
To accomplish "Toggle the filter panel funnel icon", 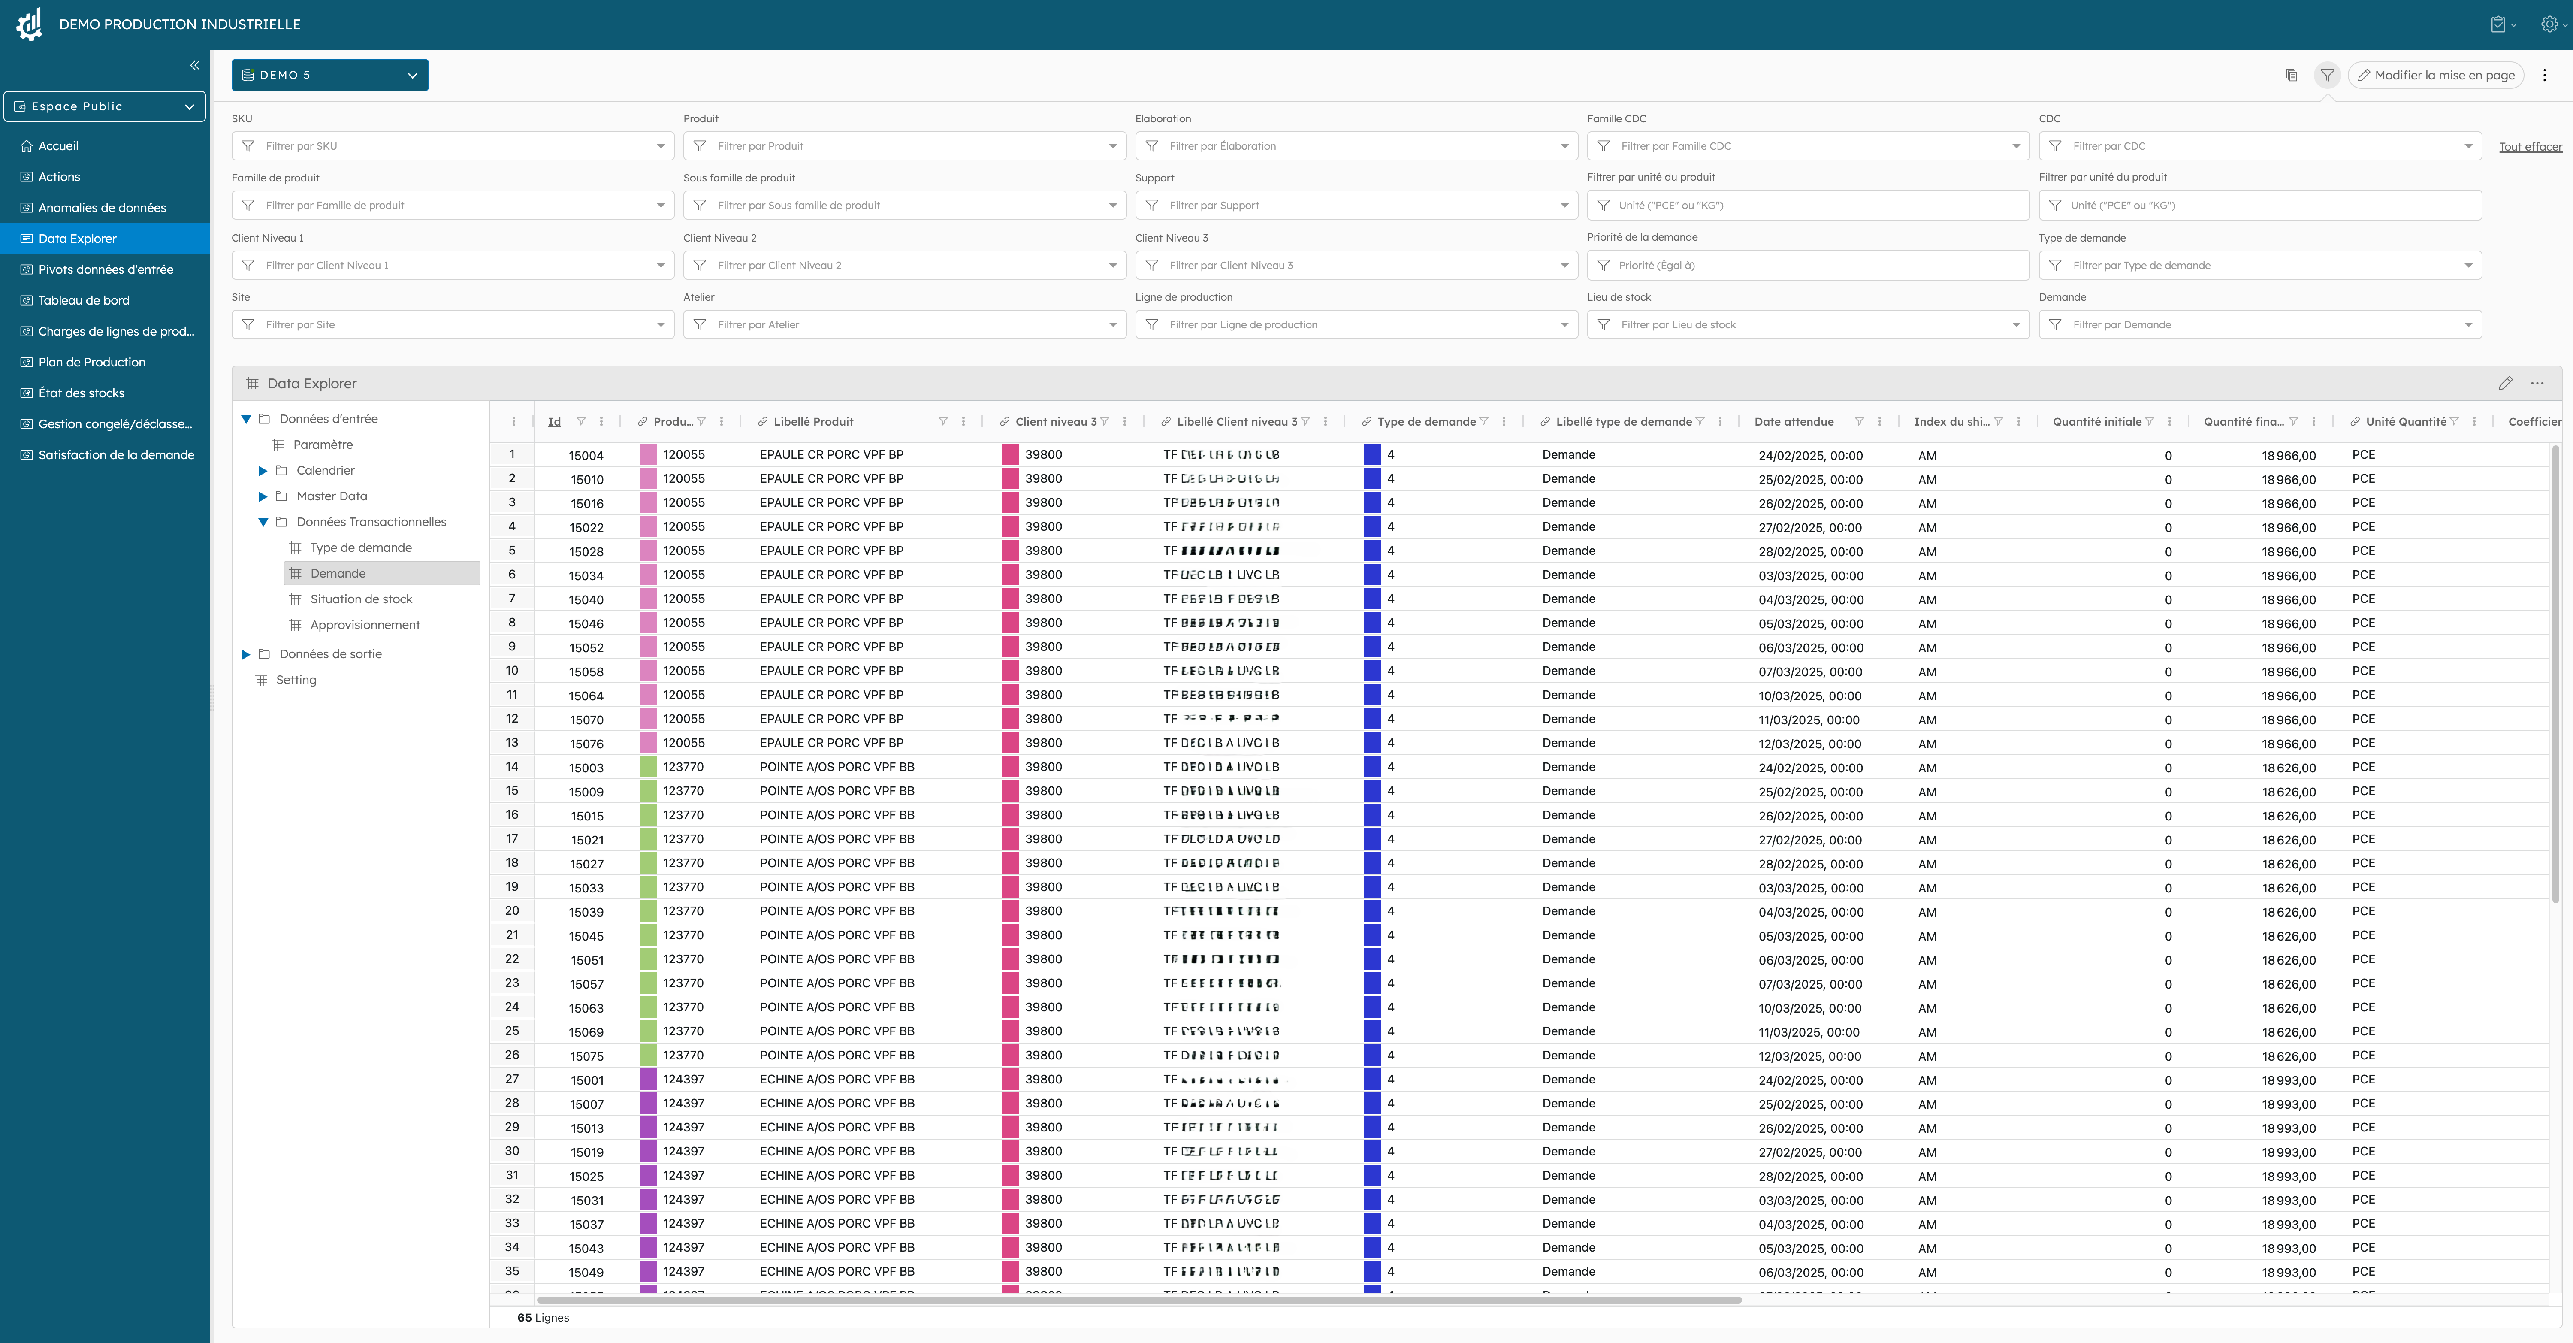I will tap(2327, 75).
